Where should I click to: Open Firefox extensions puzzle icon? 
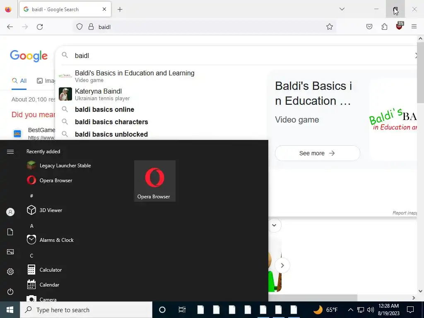pos(384,27)
